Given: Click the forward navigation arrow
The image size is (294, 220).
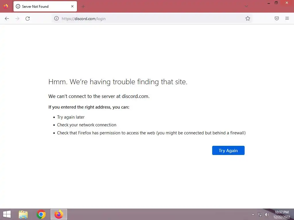Looking at the screenshot, I should click(17, 19).
